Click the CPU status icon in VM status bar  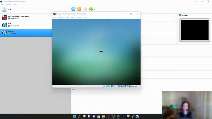point(124,86)
